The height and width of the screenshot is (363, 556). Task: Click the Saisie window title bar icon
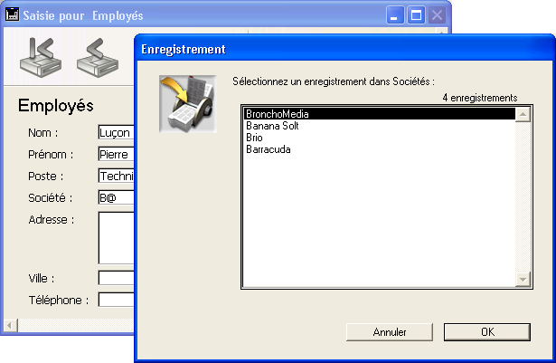coord(13,15)
